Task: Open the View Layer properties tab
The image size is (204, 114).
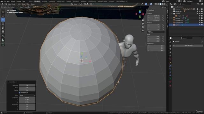Action: (170, 53)
